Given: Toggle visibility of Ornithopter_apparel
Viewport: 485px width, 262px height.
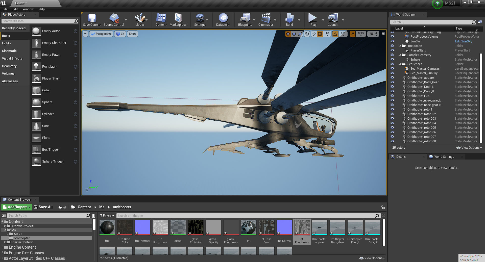Looking at the screenshot, I should pyautogui.click(x=392, y=77).
